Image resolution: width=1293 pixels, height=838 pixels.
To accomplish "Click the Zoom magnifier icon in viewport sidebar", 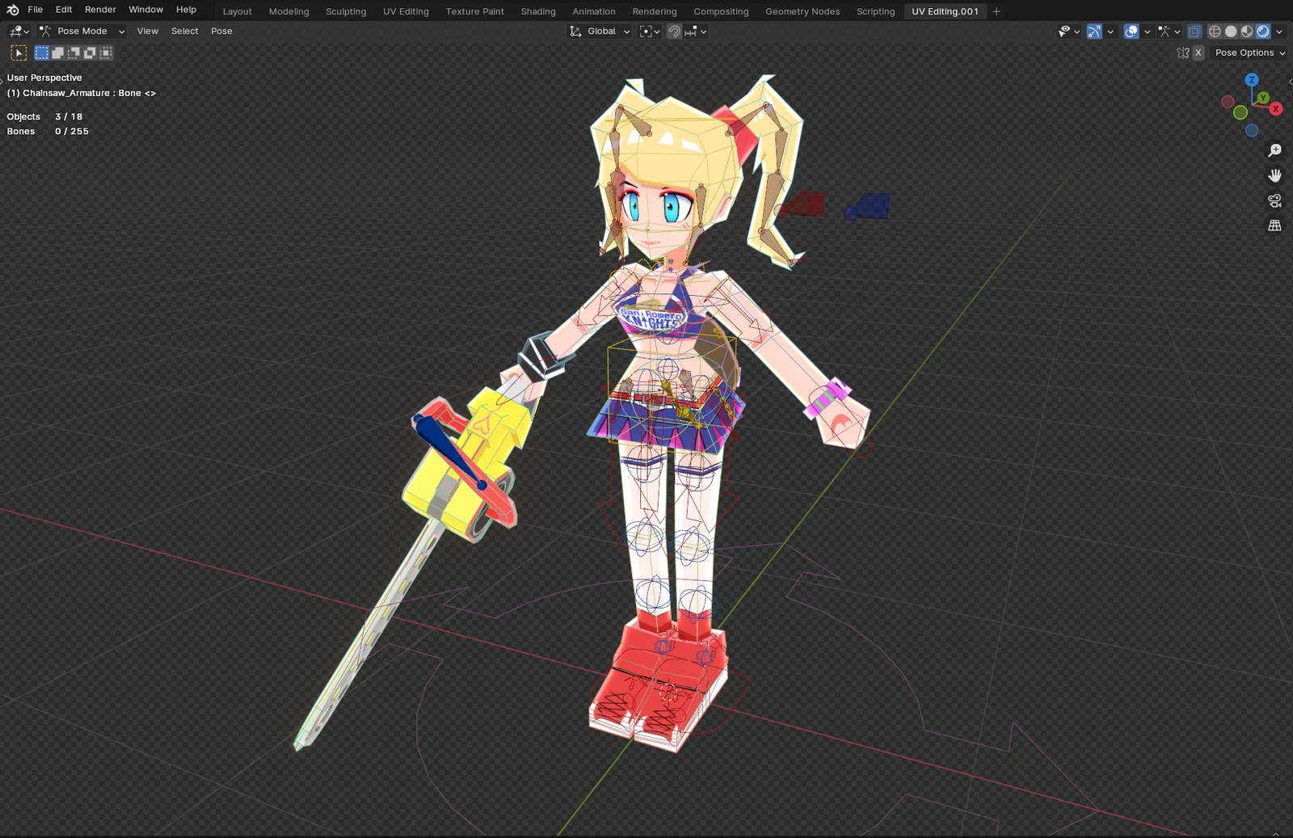I will (x=1275, y=149).
